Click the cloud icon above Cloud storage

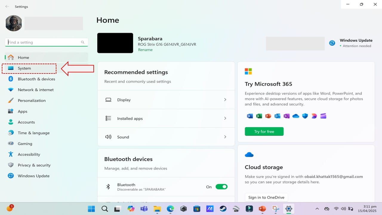click(x=249, y=154)
